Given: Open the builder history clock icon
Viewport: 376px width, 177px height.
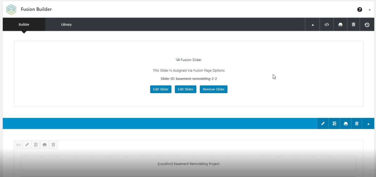Looking at the screenshot, I should pyautogui.click(x=367, y=24).
